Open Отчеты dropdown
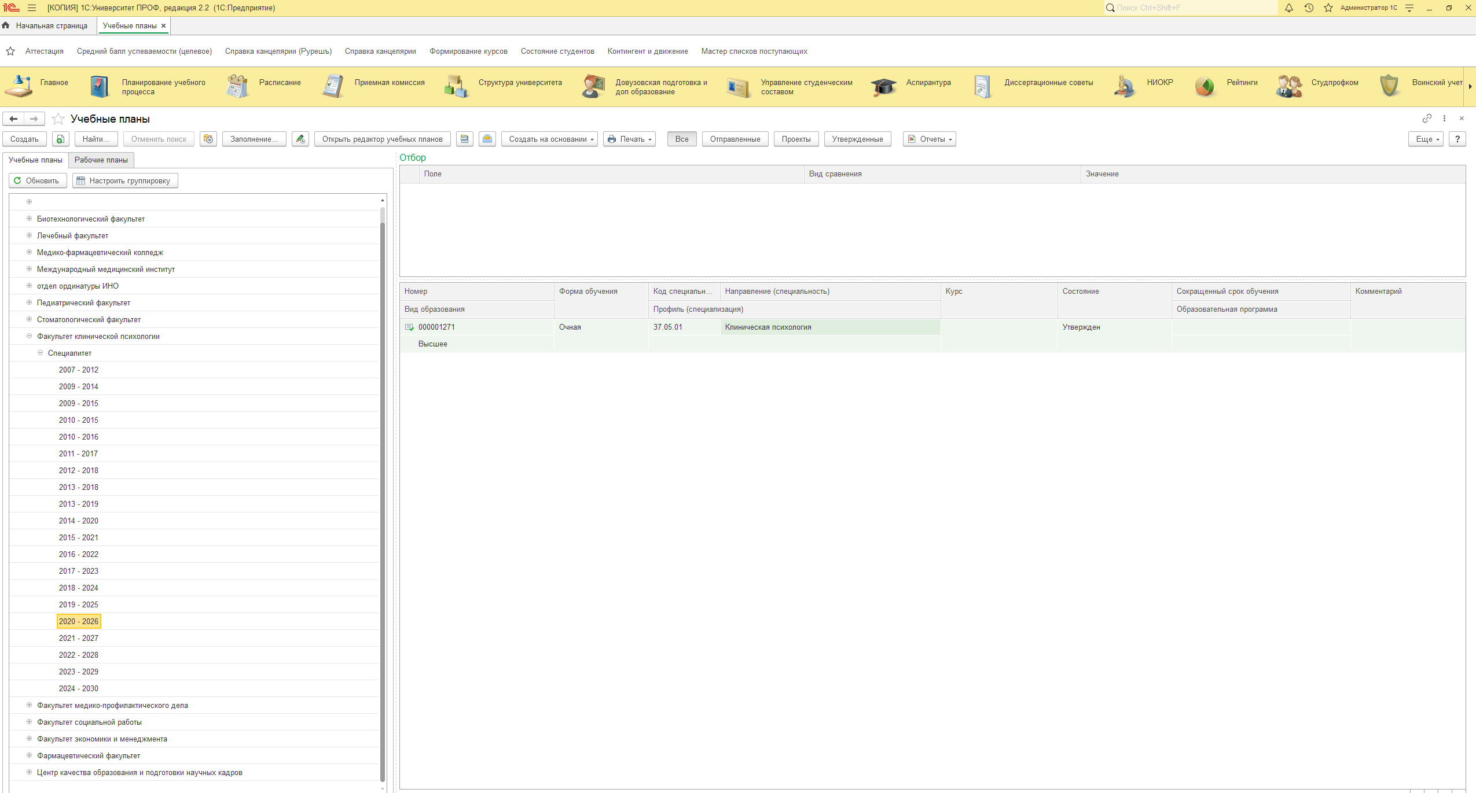Image resolution: width=1476 pixels, height=793 pixels. tap(930, 139)
